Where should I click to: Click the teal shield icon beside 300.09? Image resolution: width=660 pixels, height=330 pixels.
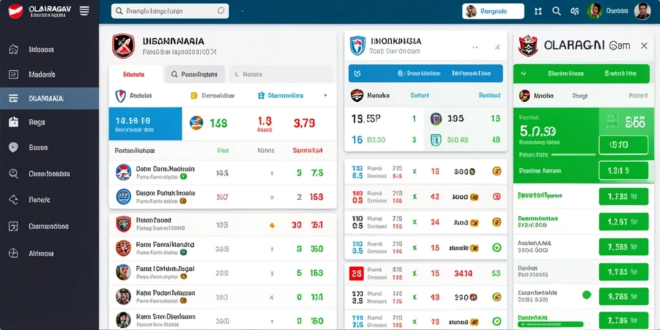[436, 140]
